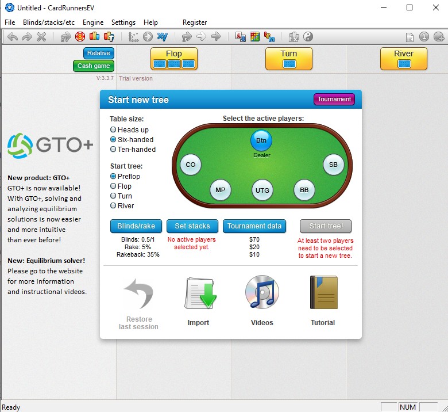Select Turn as start tree
Image resolution: width=448 pixels, height=412 pixels.
pos(121,196)
